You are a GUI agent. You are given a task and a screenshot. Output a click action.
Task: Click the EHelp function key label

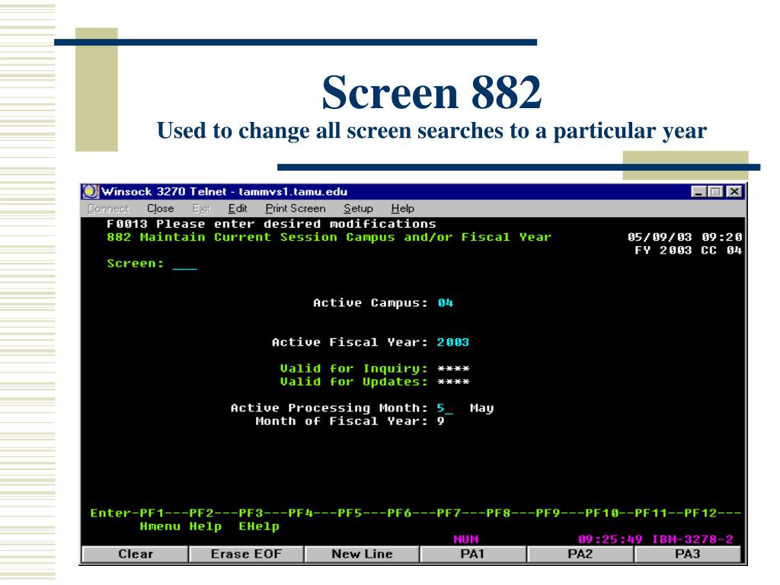tap(259, 526)
